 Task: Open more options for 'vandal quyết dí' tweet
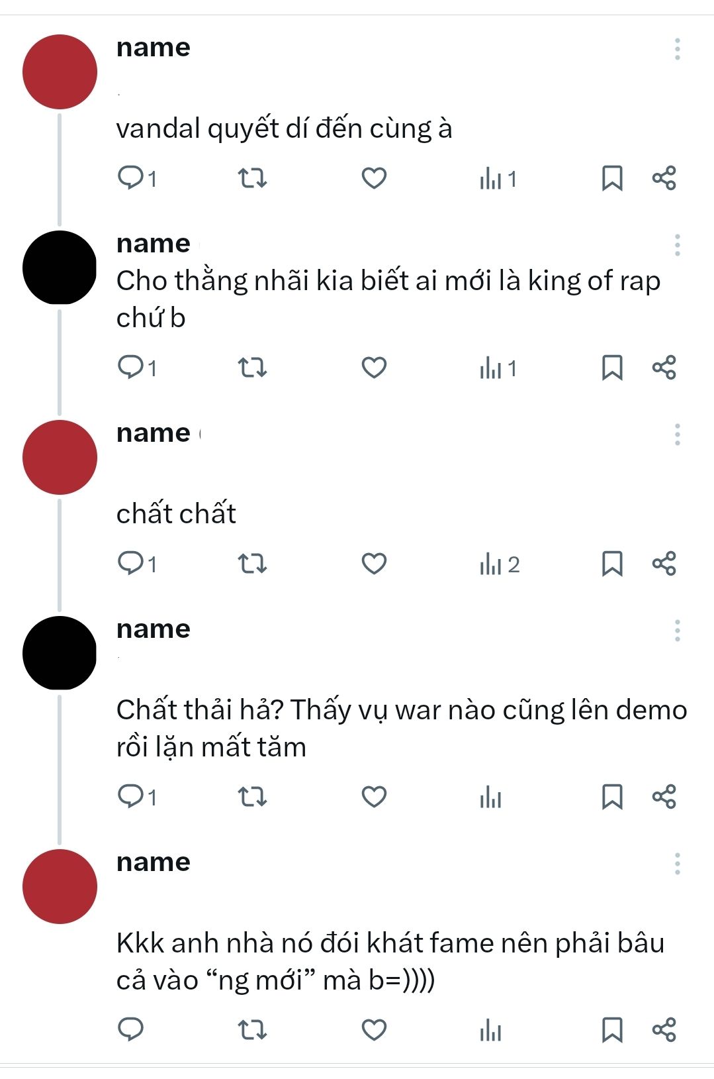(x=677, y=49)
